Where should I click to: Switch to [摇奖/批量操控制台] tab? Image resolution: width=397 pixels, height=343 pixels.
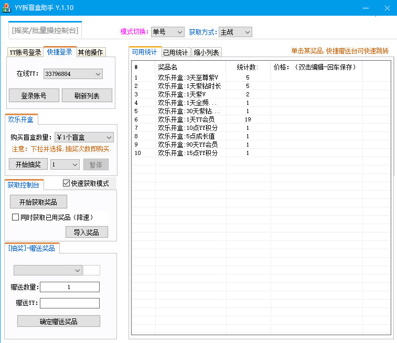[x=45, y=30]
